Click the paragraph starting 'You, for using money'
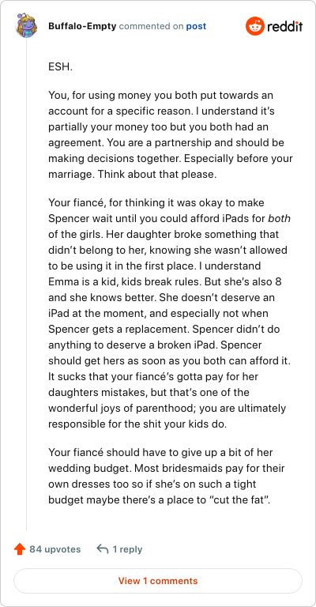Screen dimensions: 316x607 171,134
